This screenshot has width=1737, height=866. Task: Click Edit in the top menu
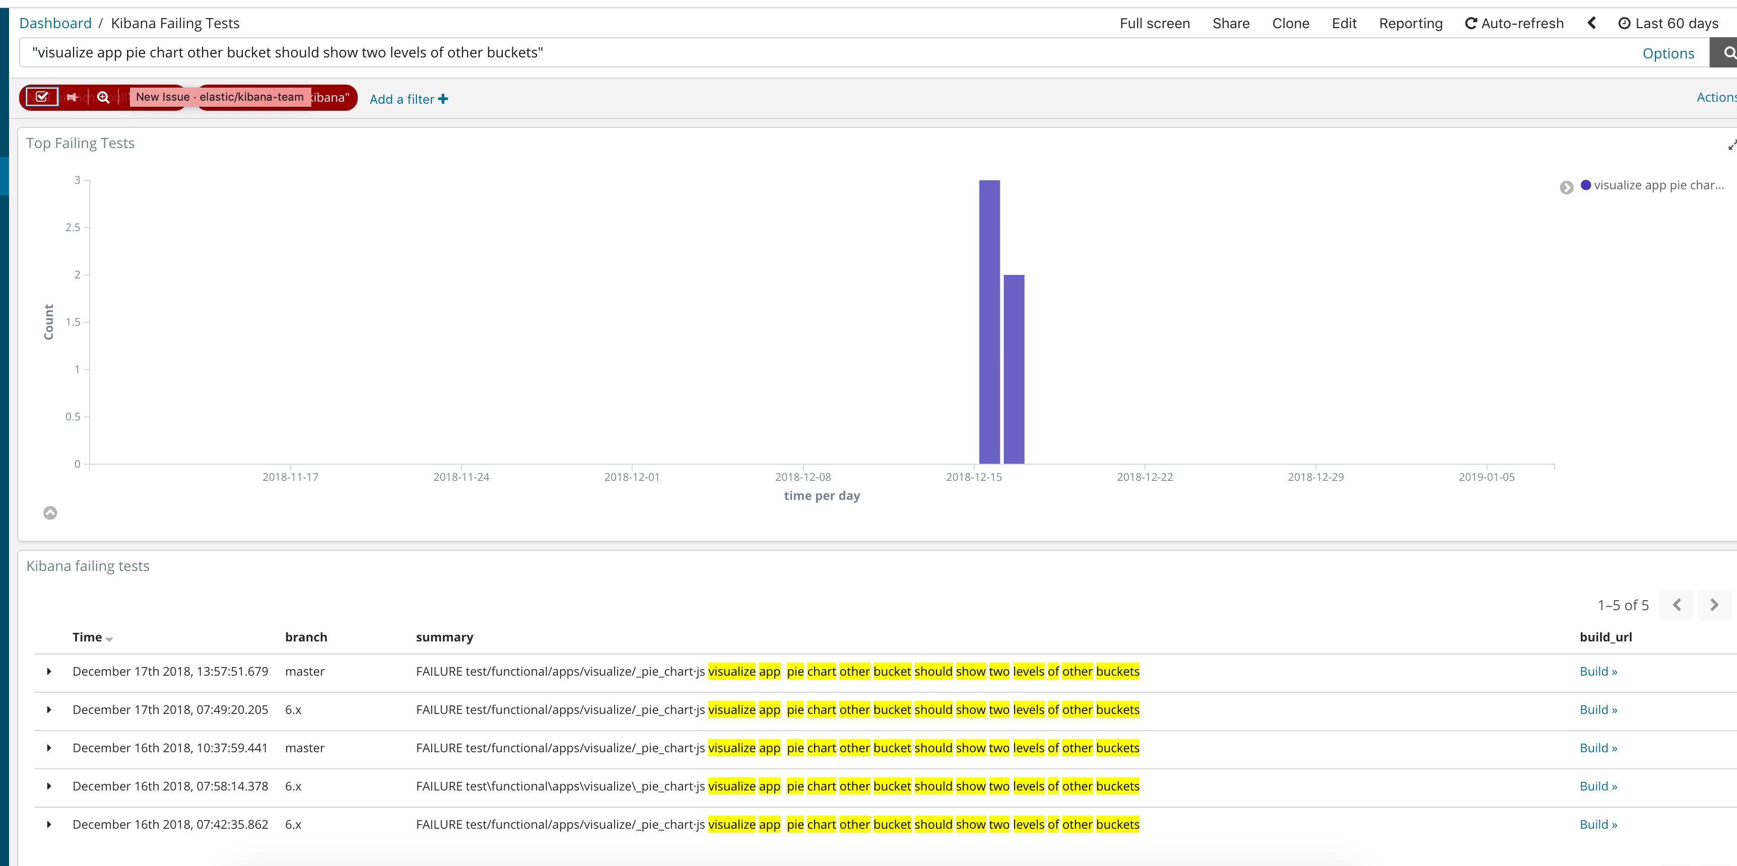pyautogui.click(x=1344, y=23)
